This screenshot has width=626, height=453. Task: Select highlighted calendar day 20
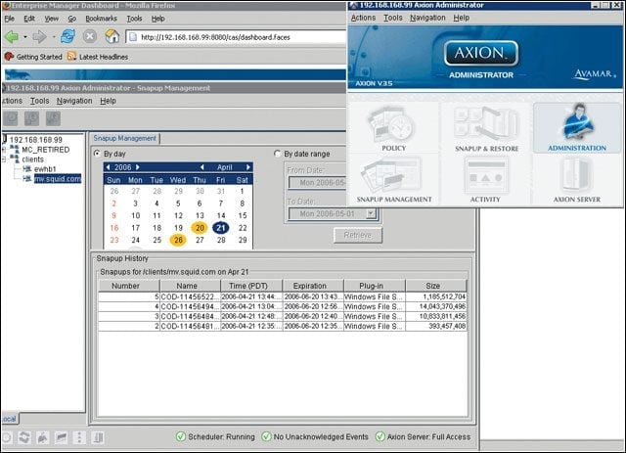200,228
